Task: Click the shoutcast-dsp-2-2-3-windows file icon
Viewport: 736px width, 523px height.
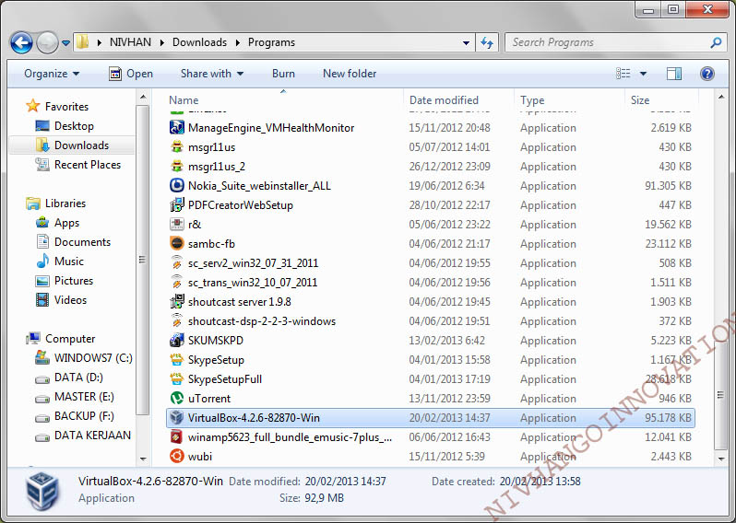Action: 176,321
